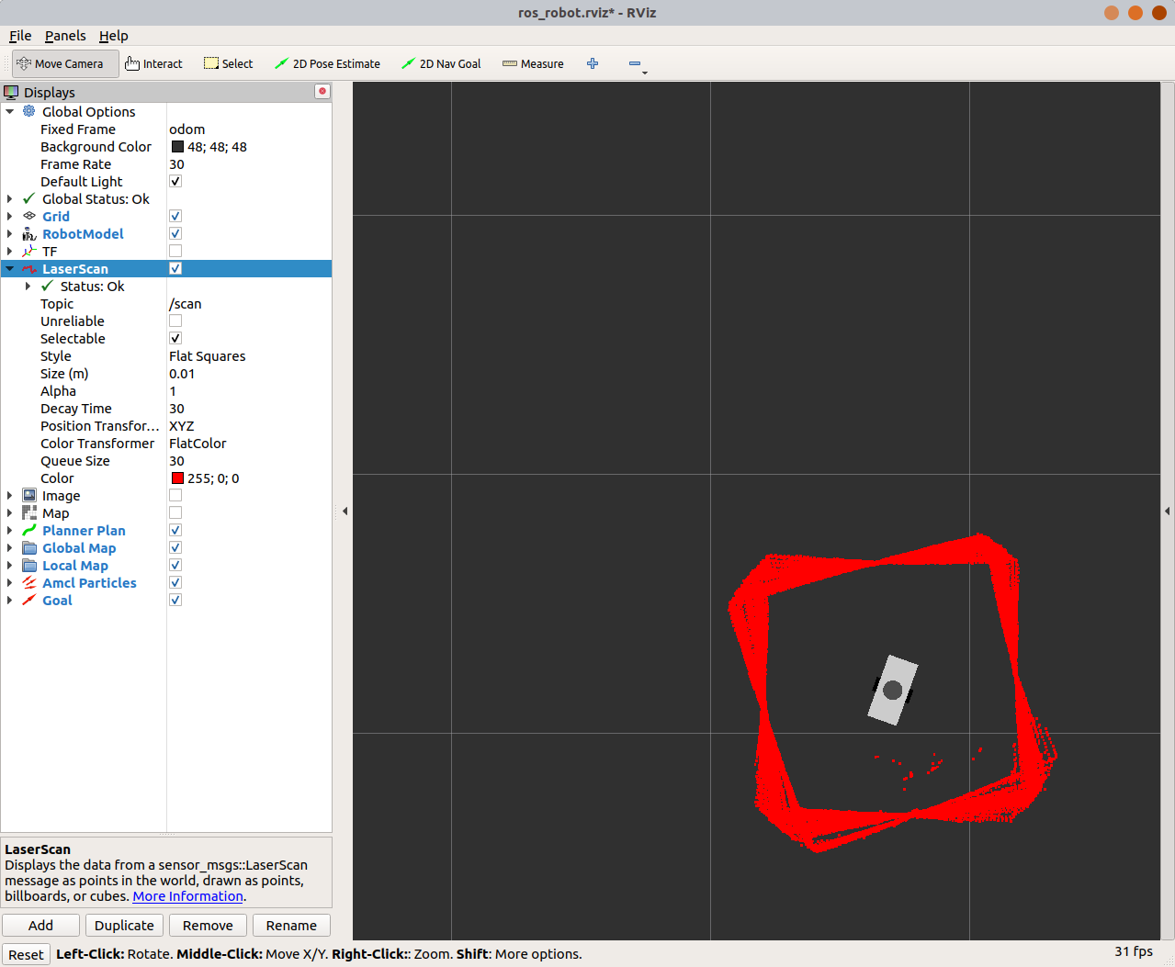The image size is (1175, 967).
Task: Open the Help menu
Action: point(114,36)
